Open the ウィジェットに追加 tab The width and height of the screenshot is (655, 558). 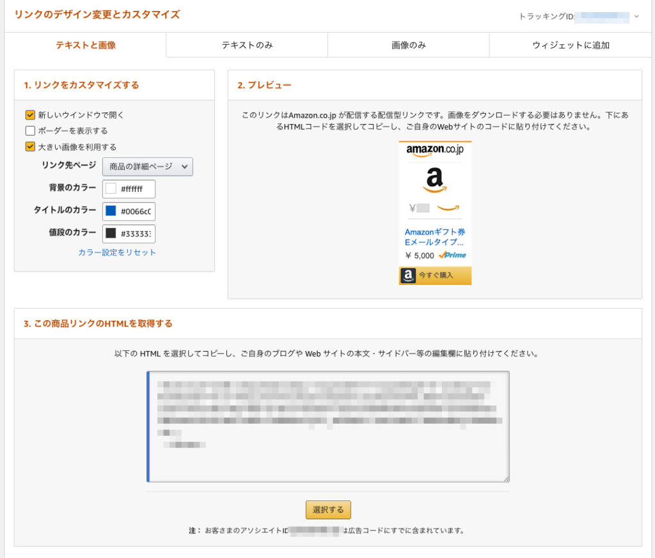(570, 45)
